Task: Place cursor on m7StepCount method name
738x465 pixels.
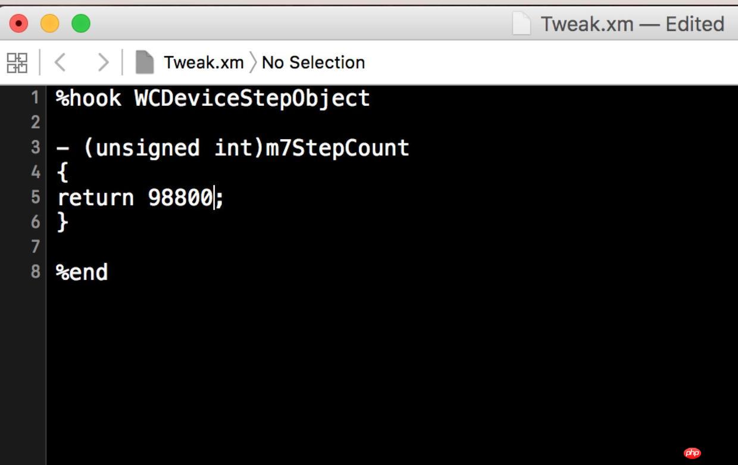Action: click(x=337, y=147)
